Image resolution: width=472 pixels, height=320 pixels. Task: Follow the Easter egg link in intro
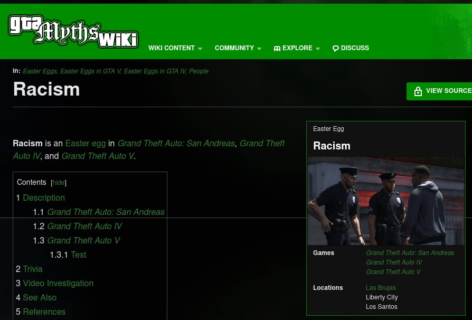point(86,143)
